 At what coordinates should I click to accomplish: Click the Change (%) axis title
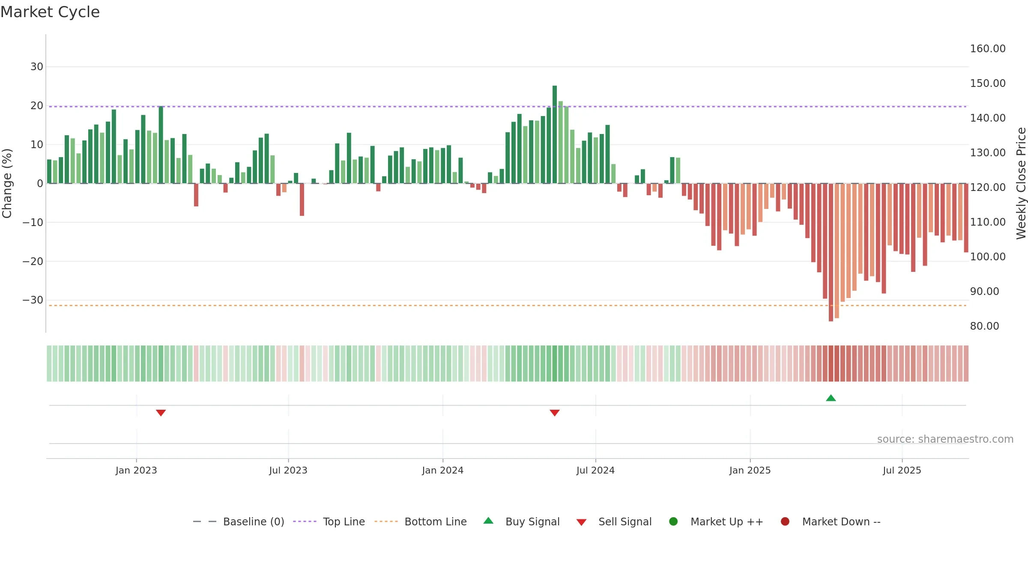point(7,183)
